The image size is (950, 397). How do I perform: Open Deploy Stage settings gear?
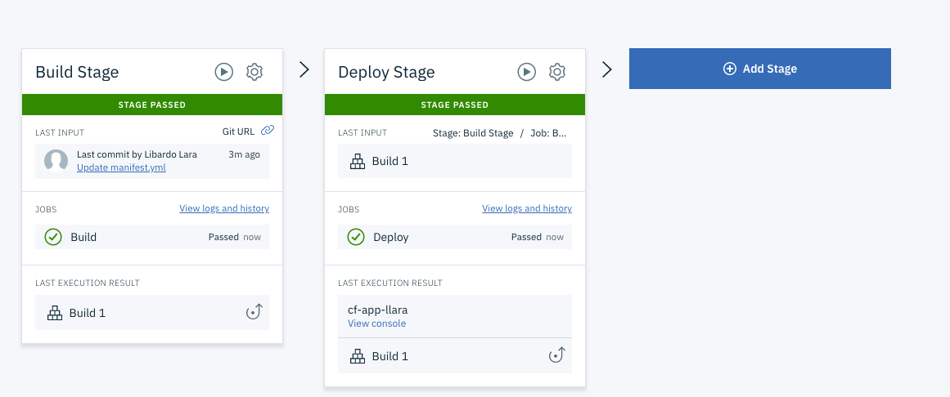point(556,72)
